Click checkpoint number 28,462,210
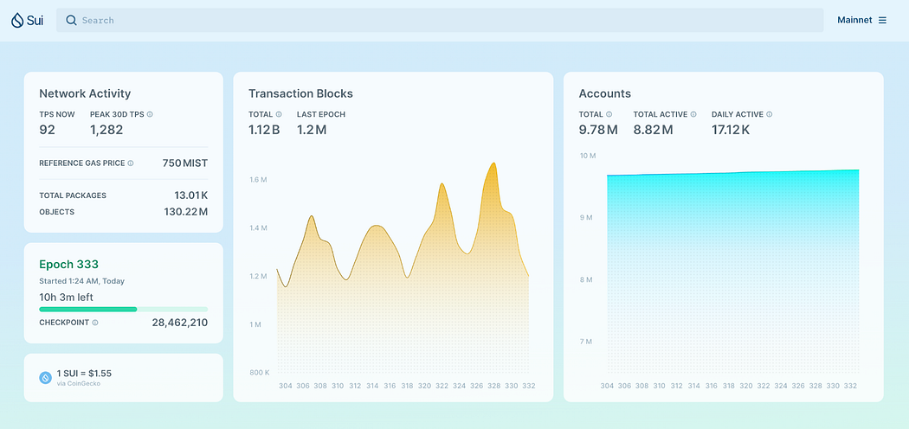 [180, 323]
